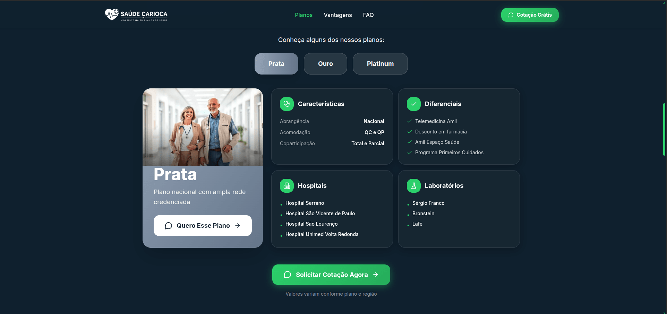
Task: Click the stethoscope icon beside Características
Action: click(x=287, y=104)
